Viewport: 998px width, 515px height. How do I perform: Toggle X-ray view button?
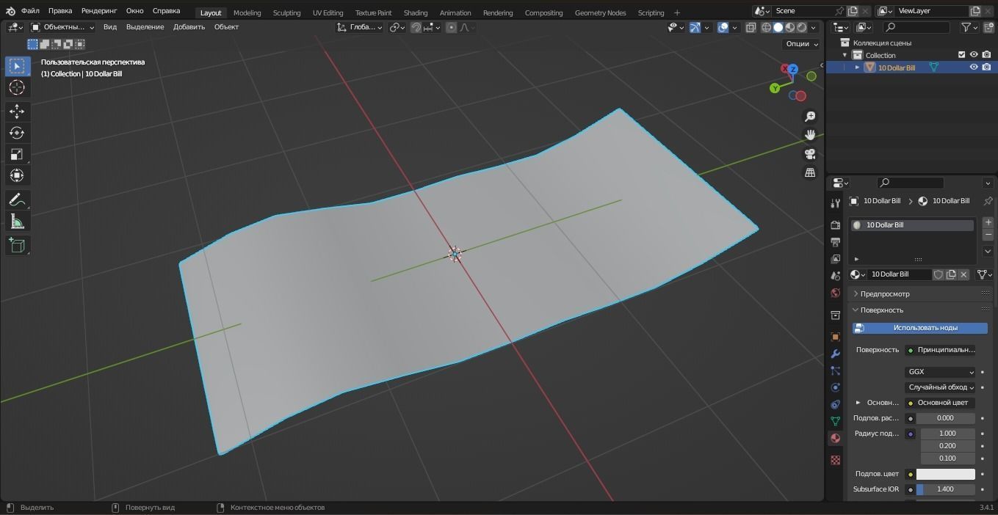[751, 27]
